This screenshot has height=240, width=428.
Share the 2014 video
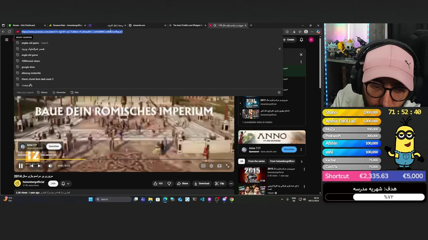pos(183,183)
